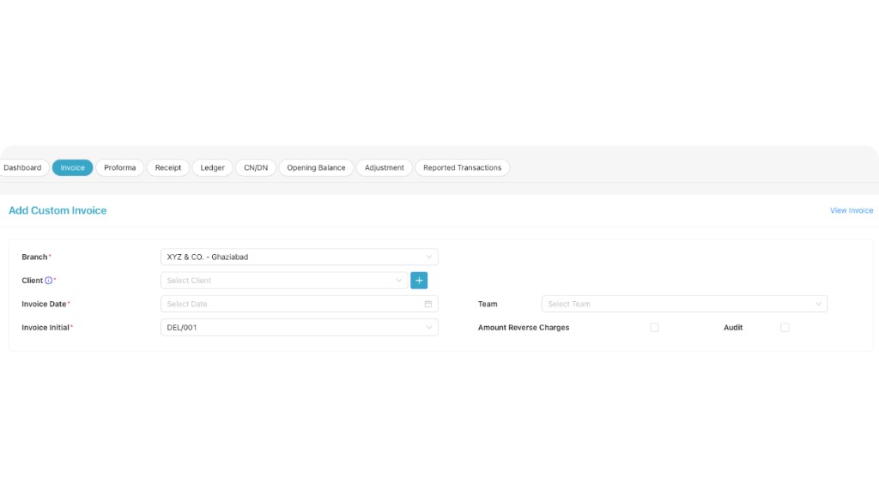Open the Ledger tab
The image size is (879, 502).
tap(212, 167)
